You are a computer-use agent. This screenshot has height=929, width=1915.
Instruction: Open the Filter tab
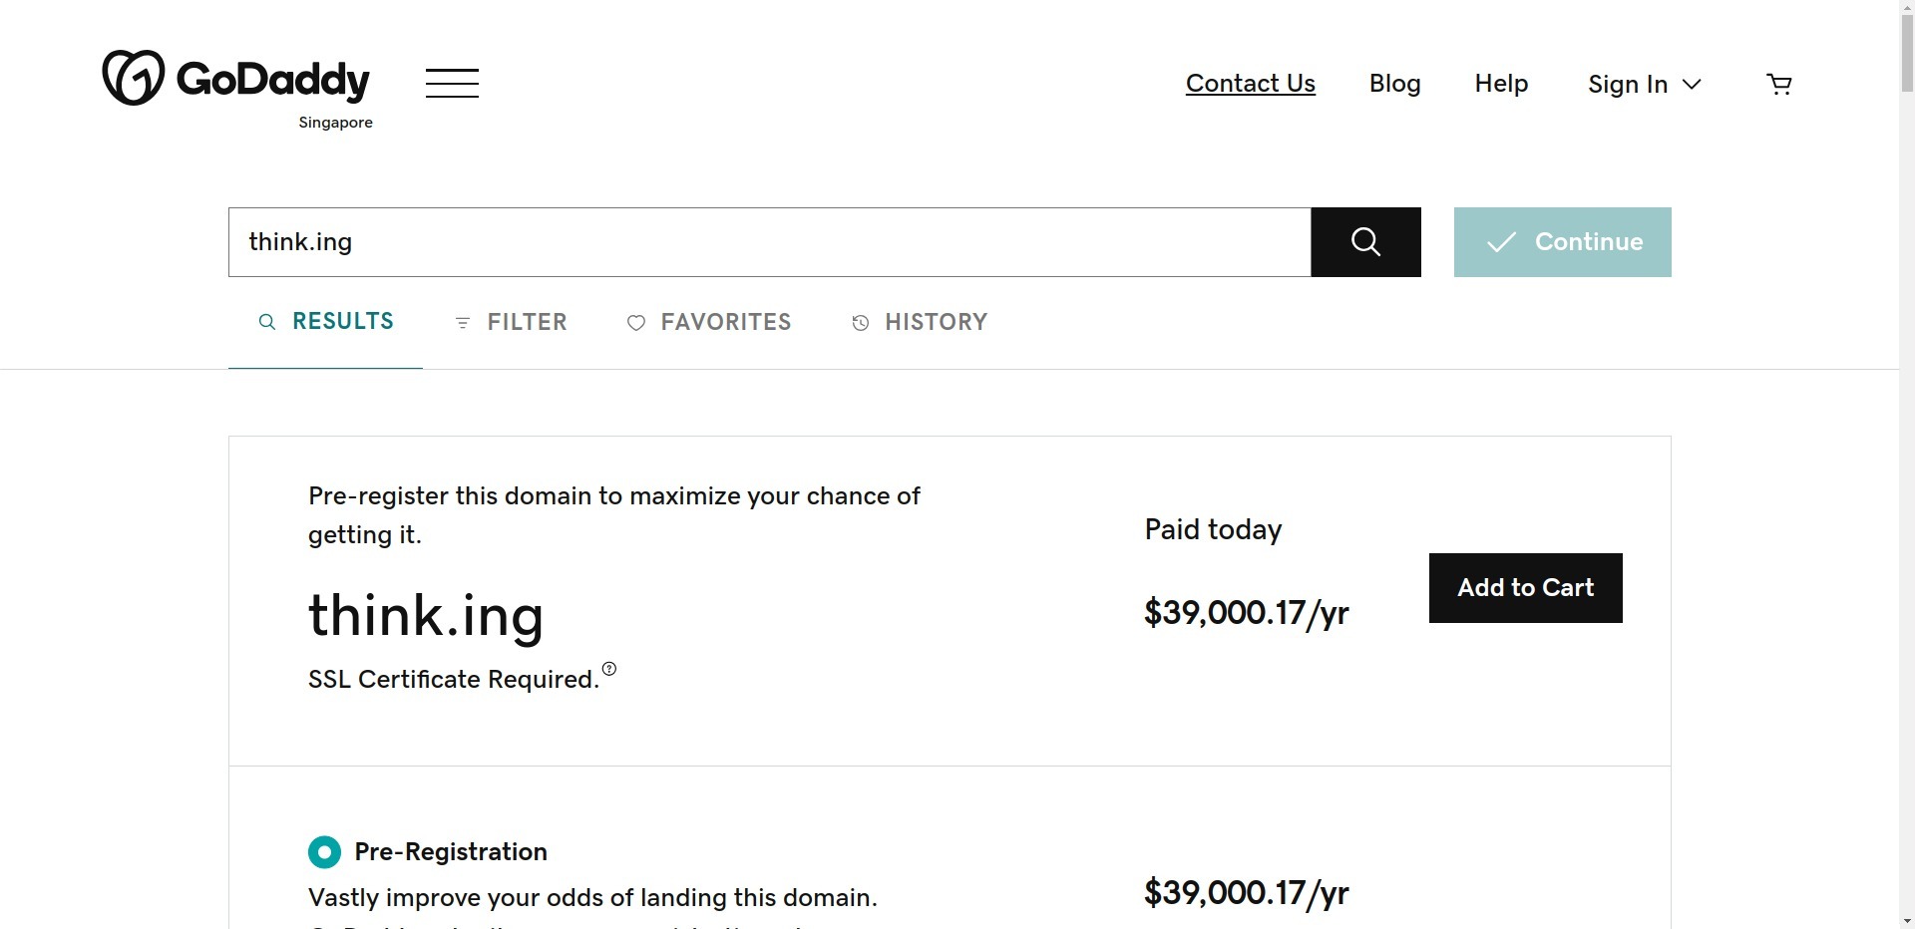[x=511, y=322]
